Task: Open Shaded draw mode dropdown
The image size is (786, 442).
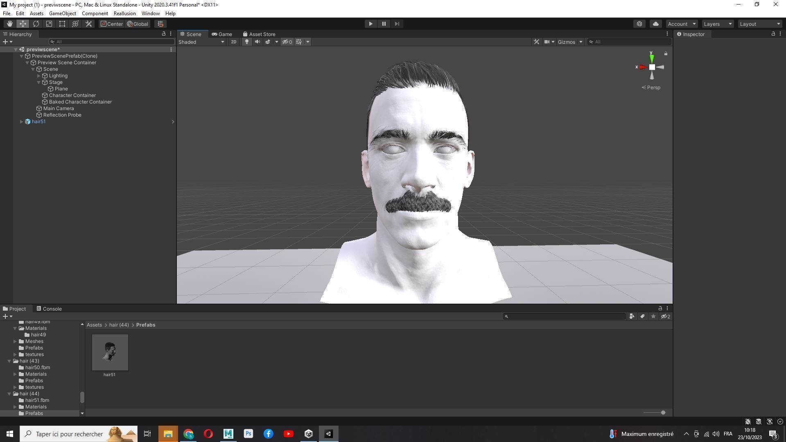Action: (x=201, y=42)
